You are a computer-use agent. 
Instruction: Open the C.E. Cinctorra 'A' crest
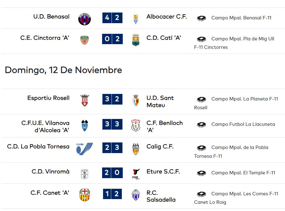(x=85, y=40)
